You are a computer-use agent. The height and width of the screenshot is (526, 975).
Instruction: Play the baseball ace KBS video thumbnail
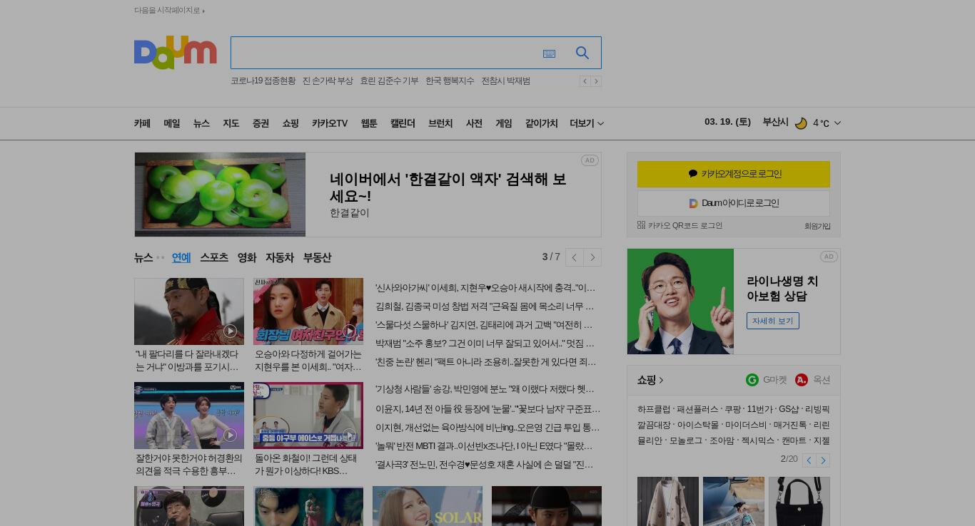click(x=308, y=416)
